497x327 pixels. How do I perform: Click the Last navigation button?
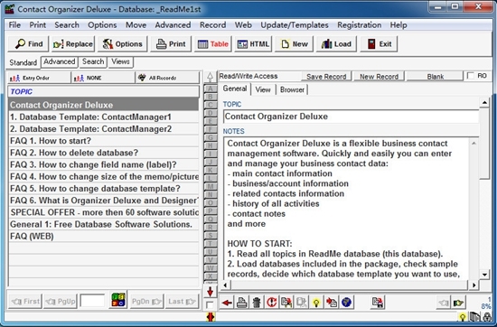(x=182, y=301)
